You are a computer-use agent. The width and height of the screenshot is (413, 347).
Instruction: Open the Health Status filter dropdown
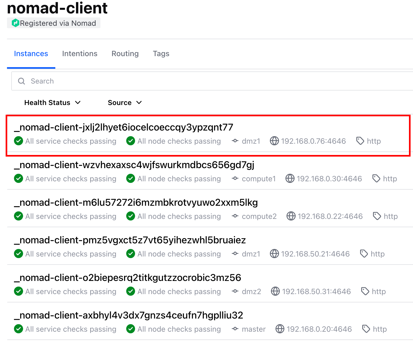click(52, 103)
